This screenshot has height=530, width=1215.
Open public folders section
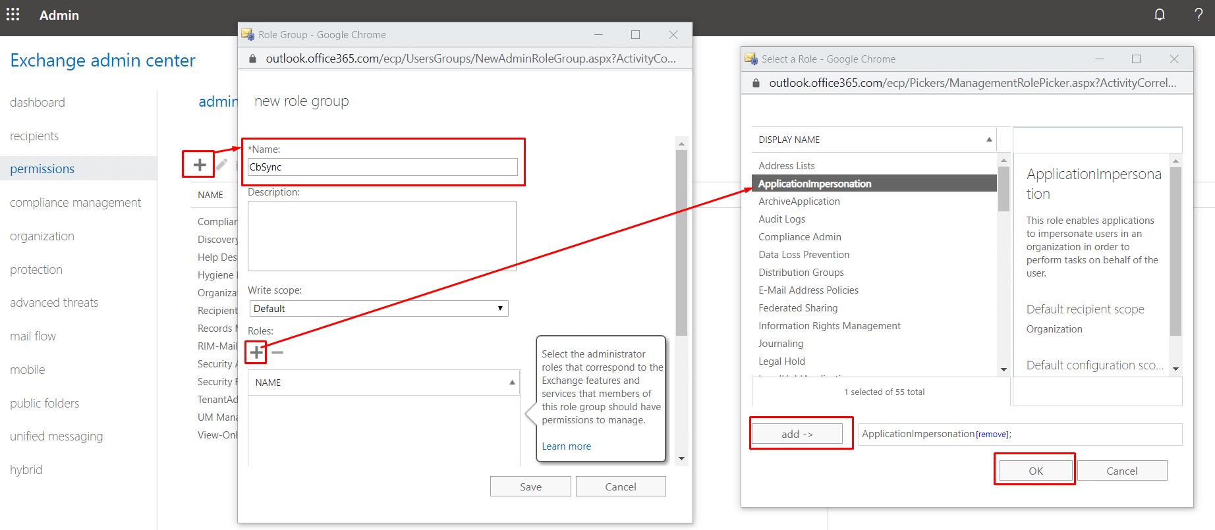tap(44, 403)
